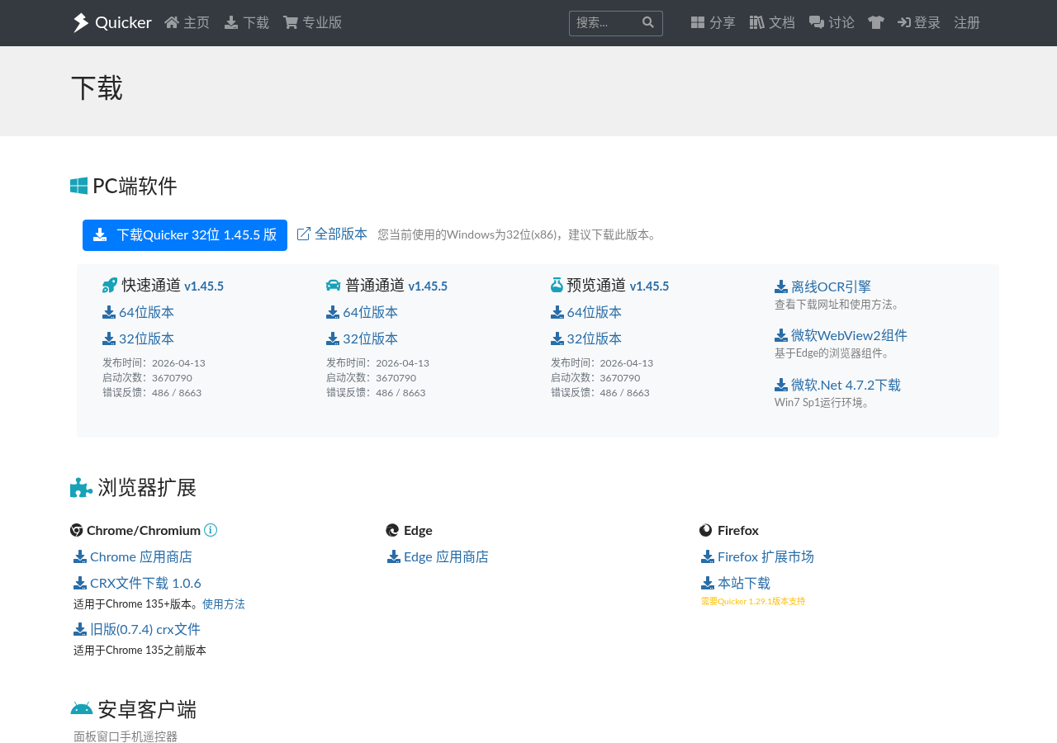Screen dimensions: 1057x743
Task: Click the T-shirt icon in navbar
Action: point(876,23)
